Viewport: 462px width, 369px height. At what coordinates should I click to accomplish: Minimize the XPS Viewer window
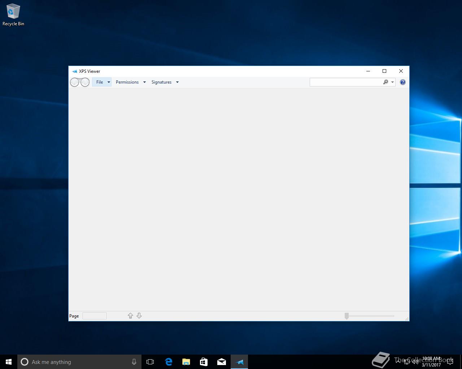click(368, 71)
